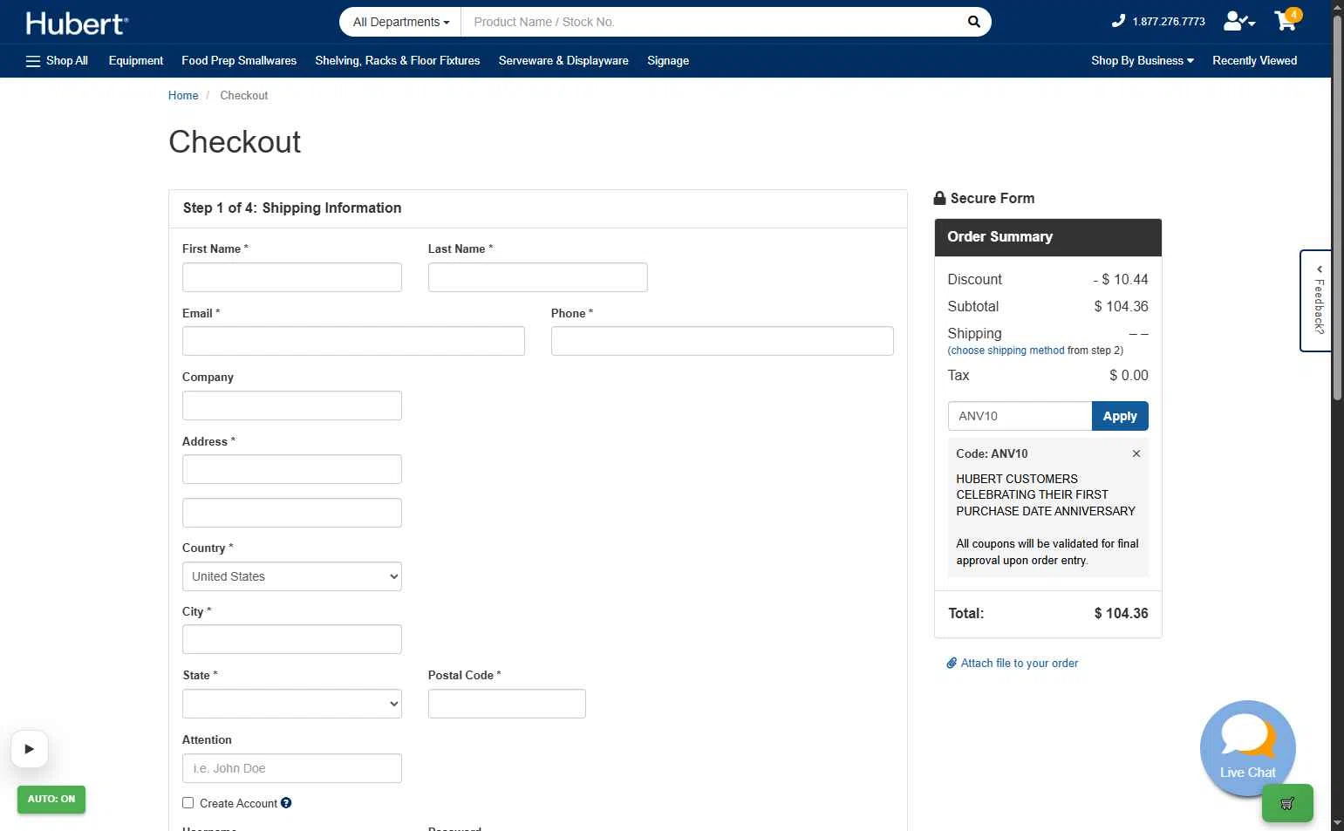Open Serveware & Displayware menu
1344x831 pixels.
(563, 61)
